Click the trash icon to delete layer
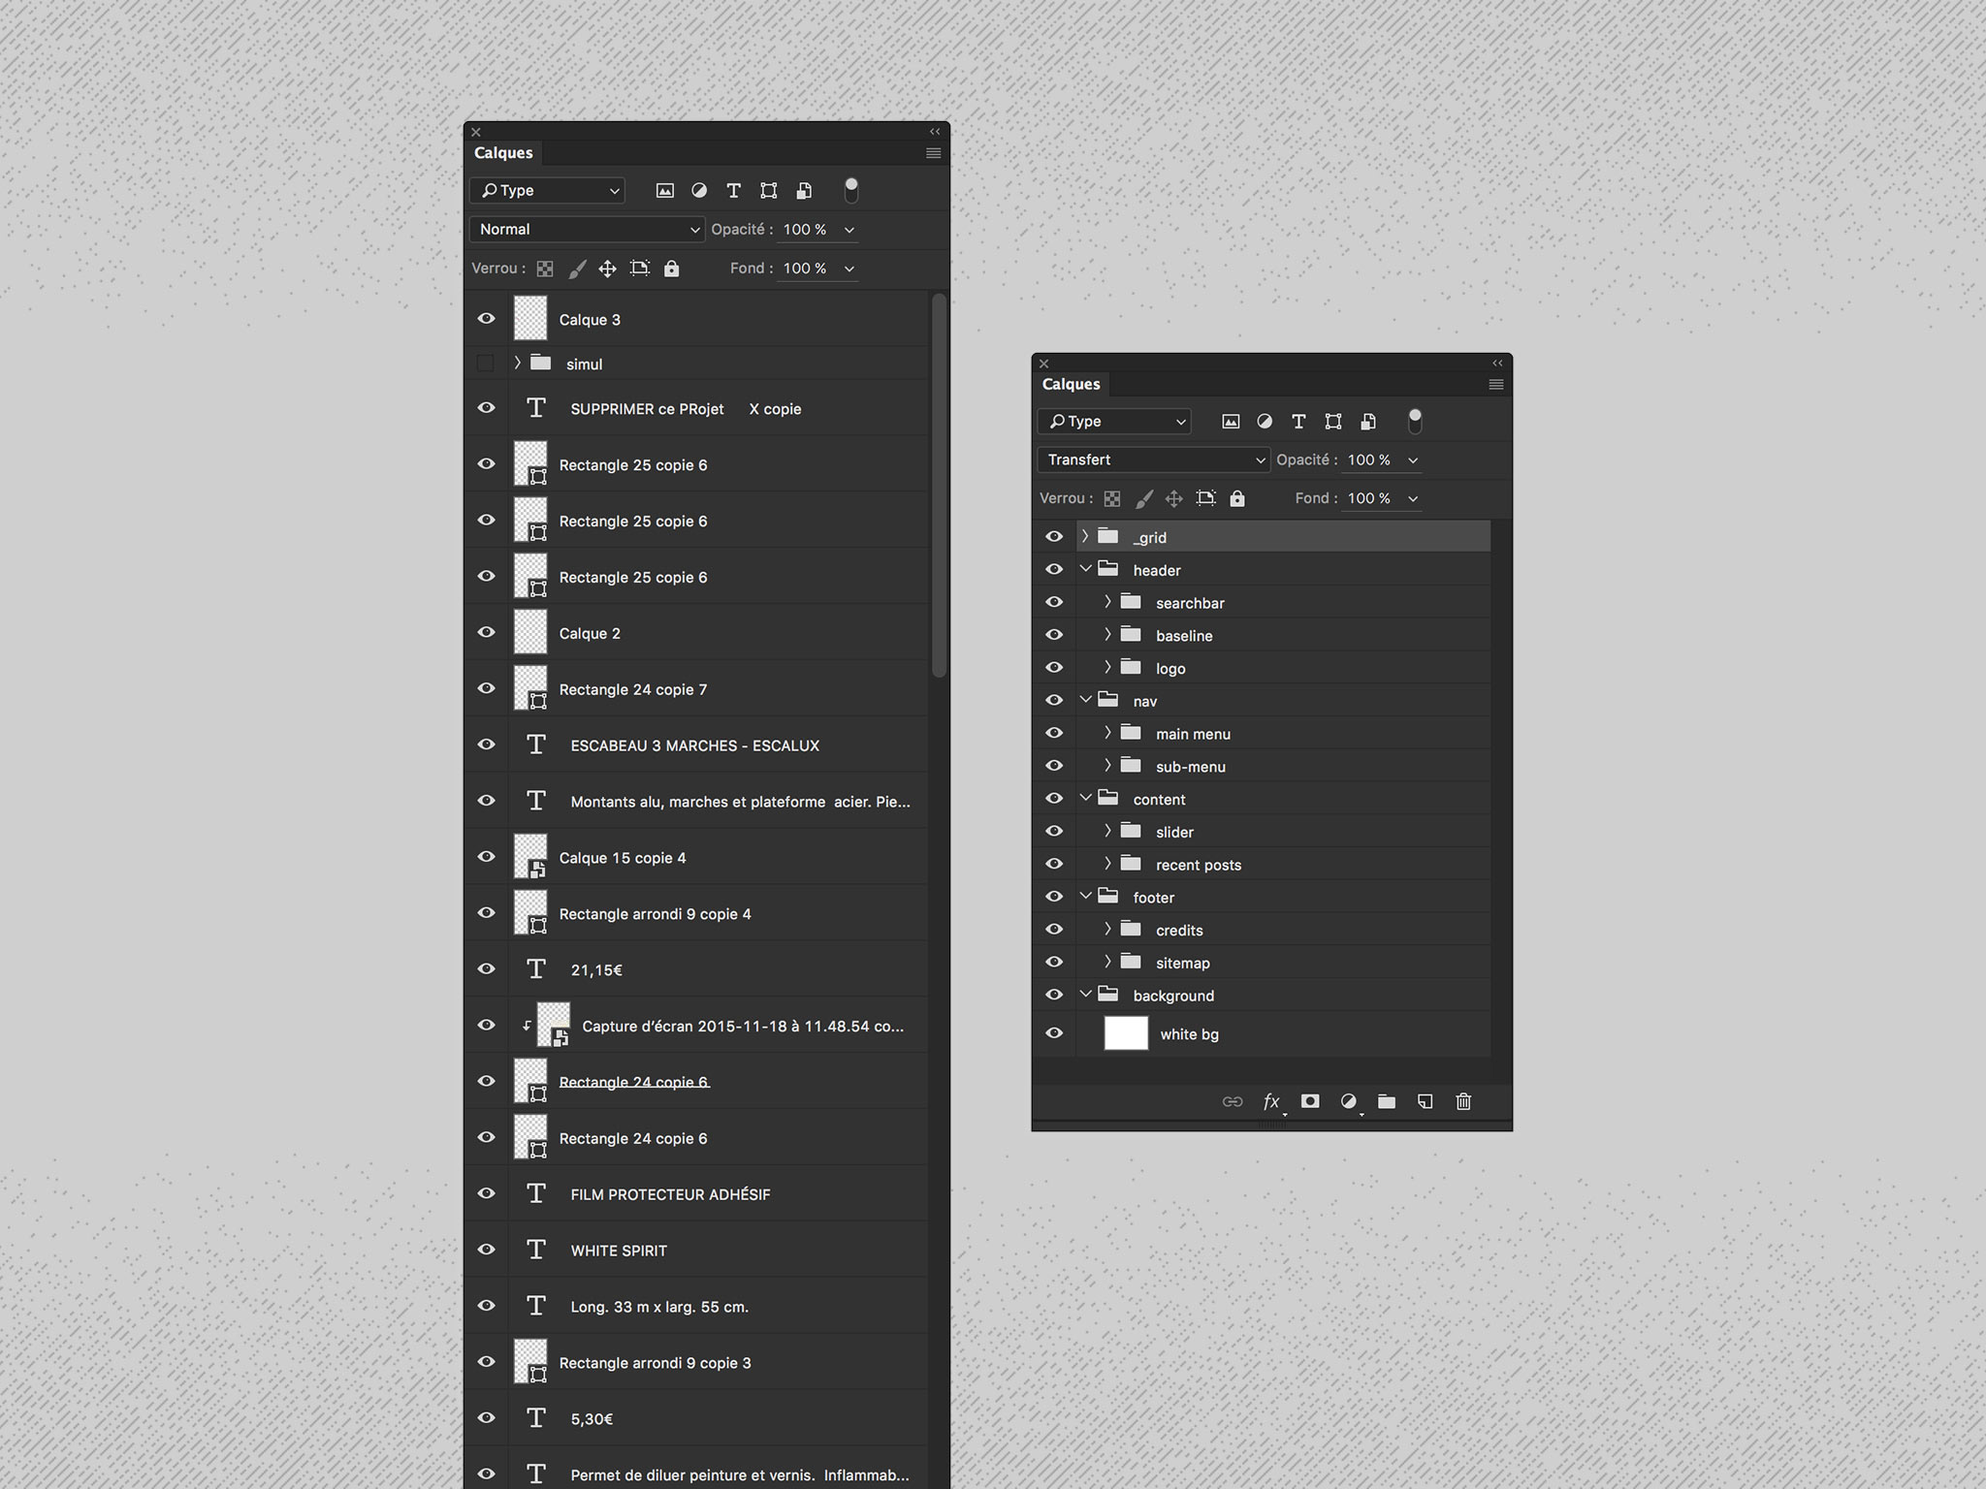This screenshot has width=1986, height=1489. coord(1463,1101)
